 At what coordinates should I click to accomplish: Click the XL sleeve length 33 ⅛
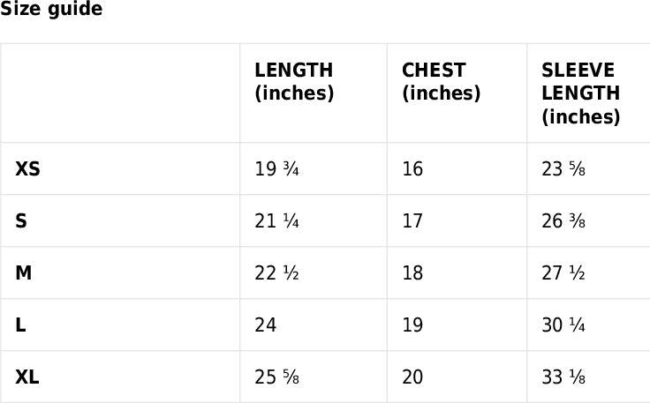[563, 377]
